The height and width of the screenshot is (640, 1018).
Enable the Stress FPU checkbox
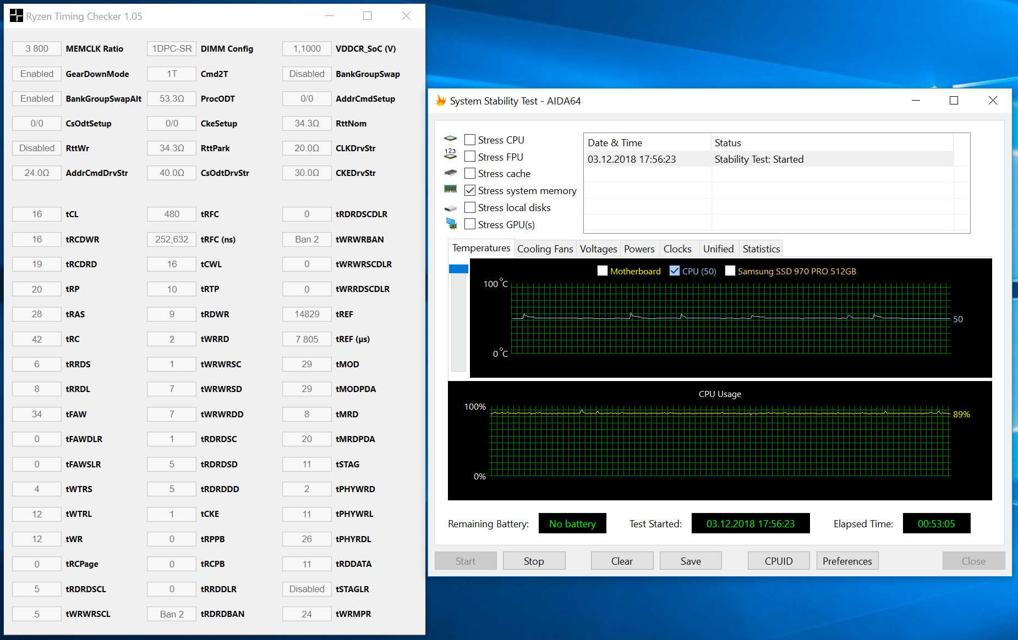[x=470, y=157]
